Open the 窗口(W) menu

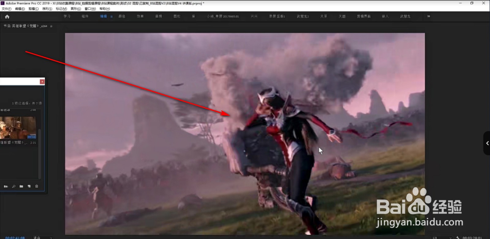tap(90, 9)
